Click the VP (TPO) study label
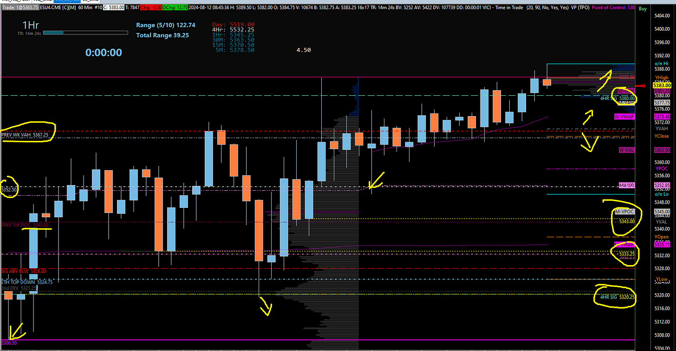Viewport: 676px width, 351px height. (x=580, y=7)
